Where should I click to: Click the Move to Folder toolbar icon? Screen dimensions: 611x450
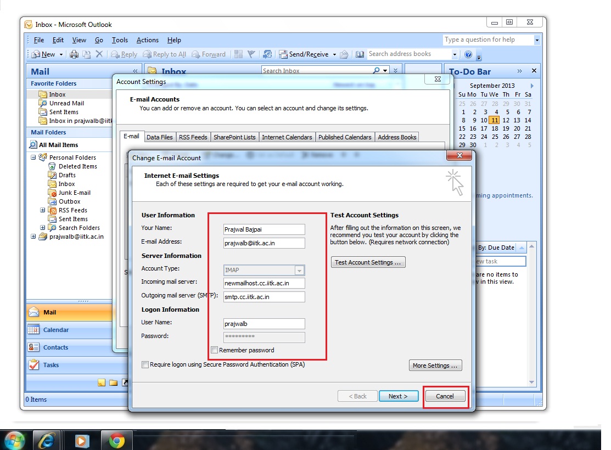click(x=87, y=54)
